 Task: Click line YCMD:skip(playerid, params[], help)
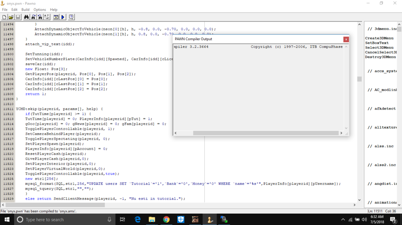point(59,109)
